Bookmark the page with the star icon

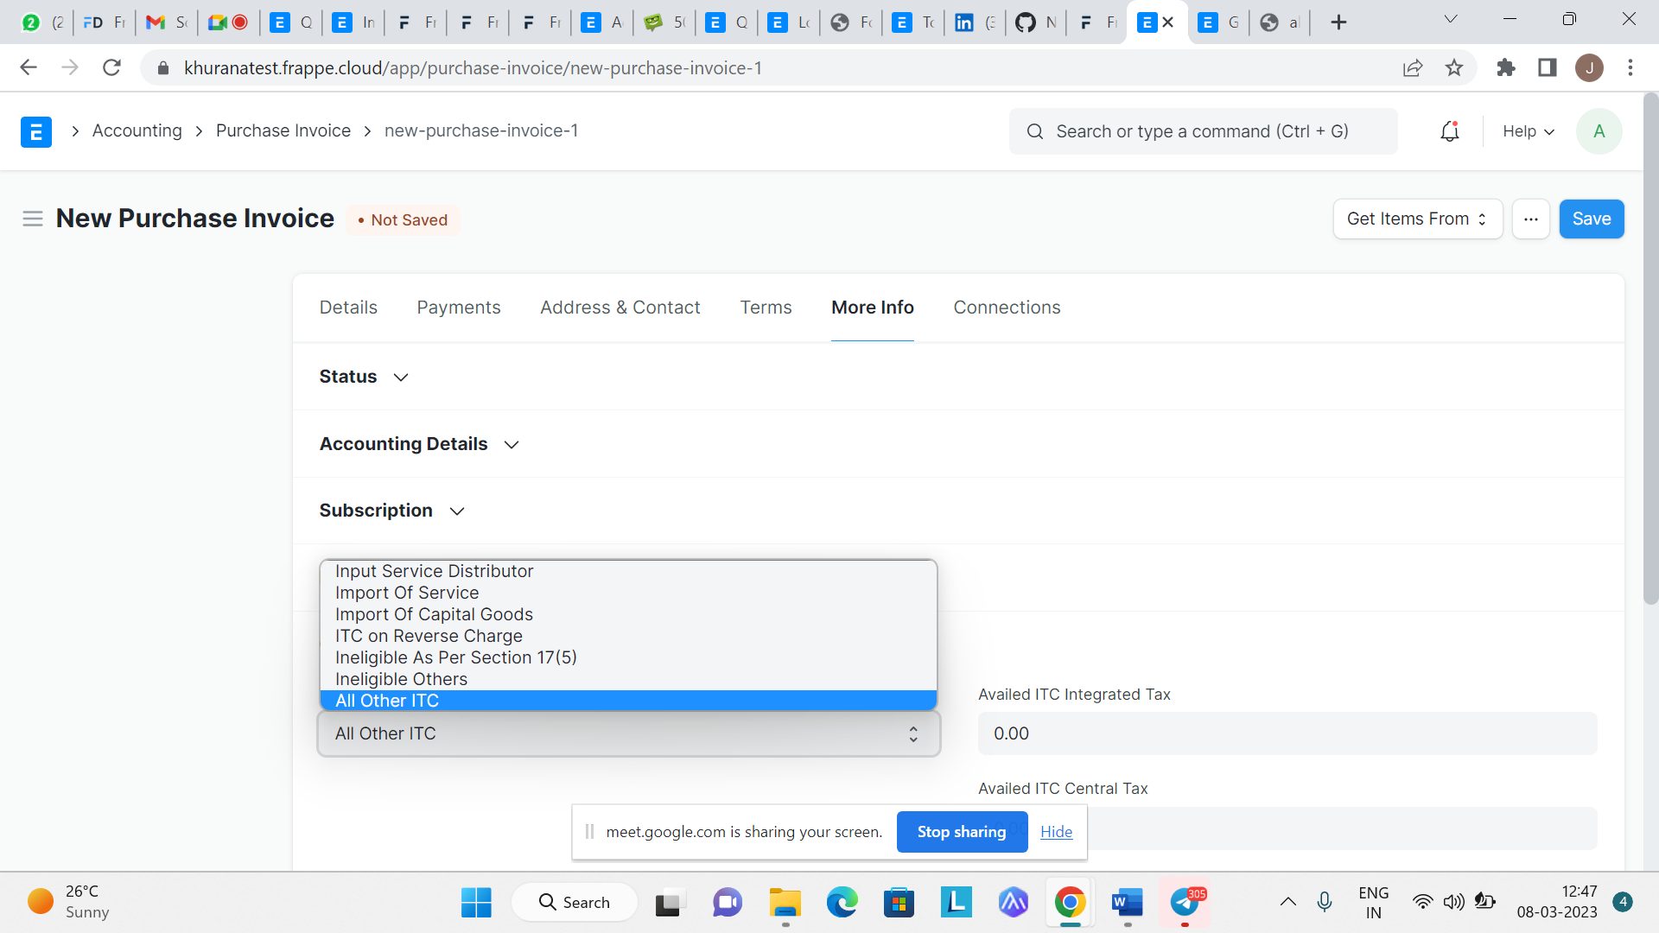1454,68
